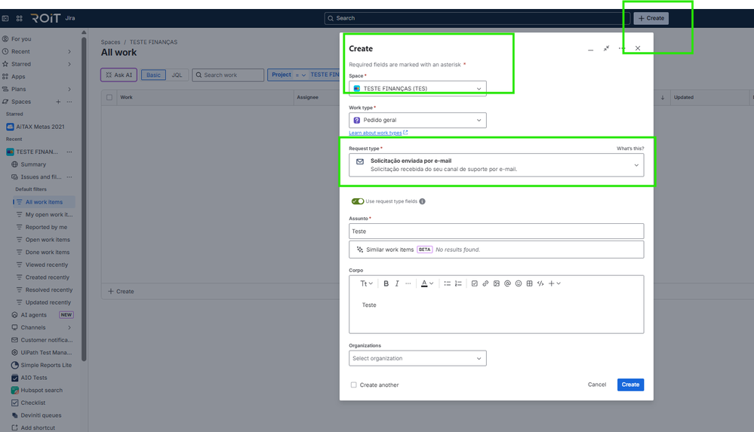Expand the Starred sidebar section
754x432 pixels.
click(69, 64)
